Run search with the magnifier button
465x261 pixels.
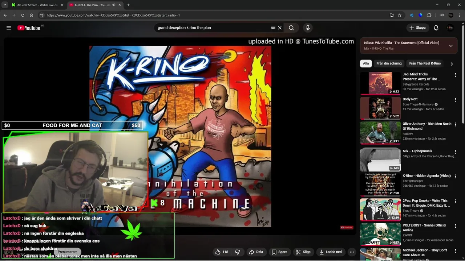pyautogui.click(x=291, y=28)
